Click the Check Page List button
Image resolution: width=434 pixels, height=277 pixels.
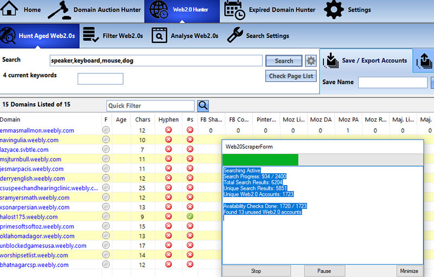291,76
